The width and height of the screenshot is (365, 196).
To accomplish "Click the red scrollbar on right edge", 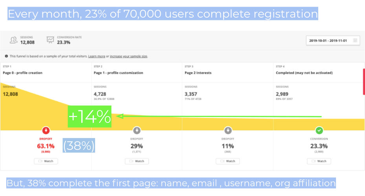I will 364,81.
